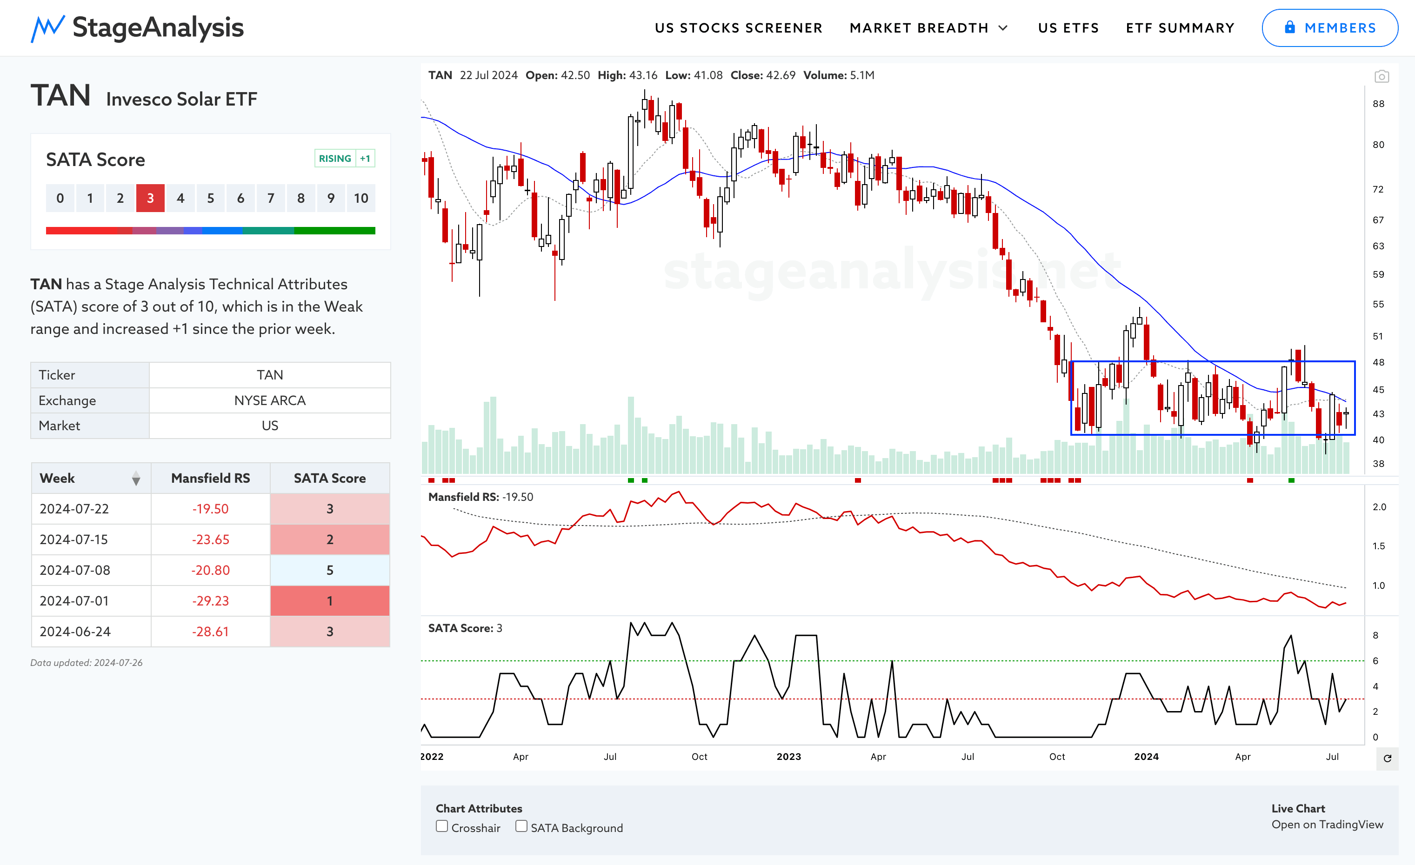Click the Live Chart heading
This screenshot has height=865, width=1415.
[x=1298, y=808]
